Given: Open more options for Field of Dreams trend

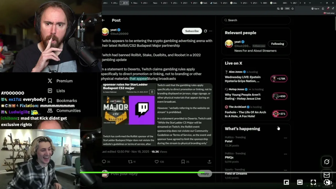Looking at the screenshot, I should (285, 170).
